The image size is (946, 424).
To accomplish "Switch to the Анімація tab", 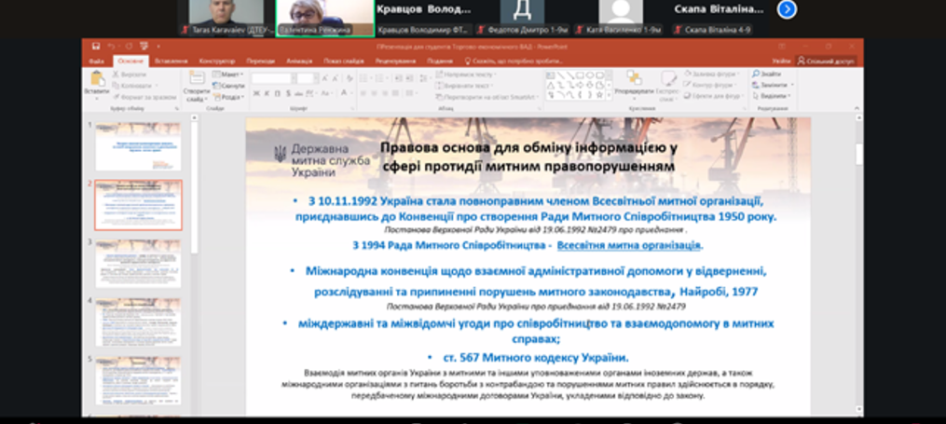I will (x=299, y=61).
